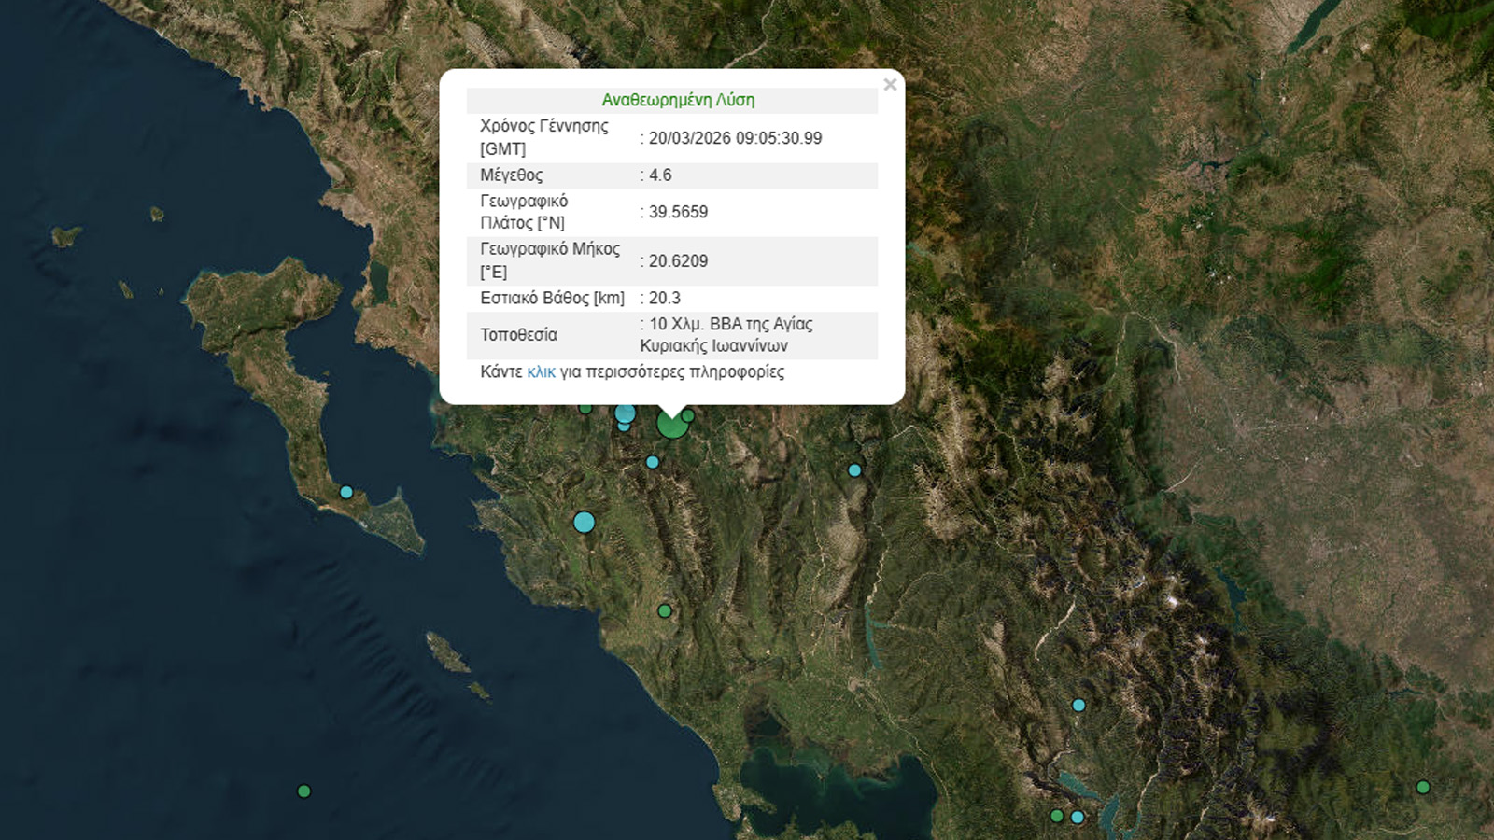The image size is (1494, 840).
Task: Click the isolated cyan marker east of epicenter
Action: [x=854, y=470]
